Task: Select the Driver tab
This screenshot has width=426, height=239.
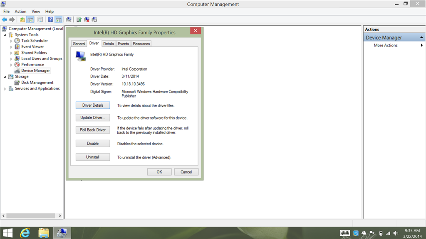Action: click(x=94, y=43)
